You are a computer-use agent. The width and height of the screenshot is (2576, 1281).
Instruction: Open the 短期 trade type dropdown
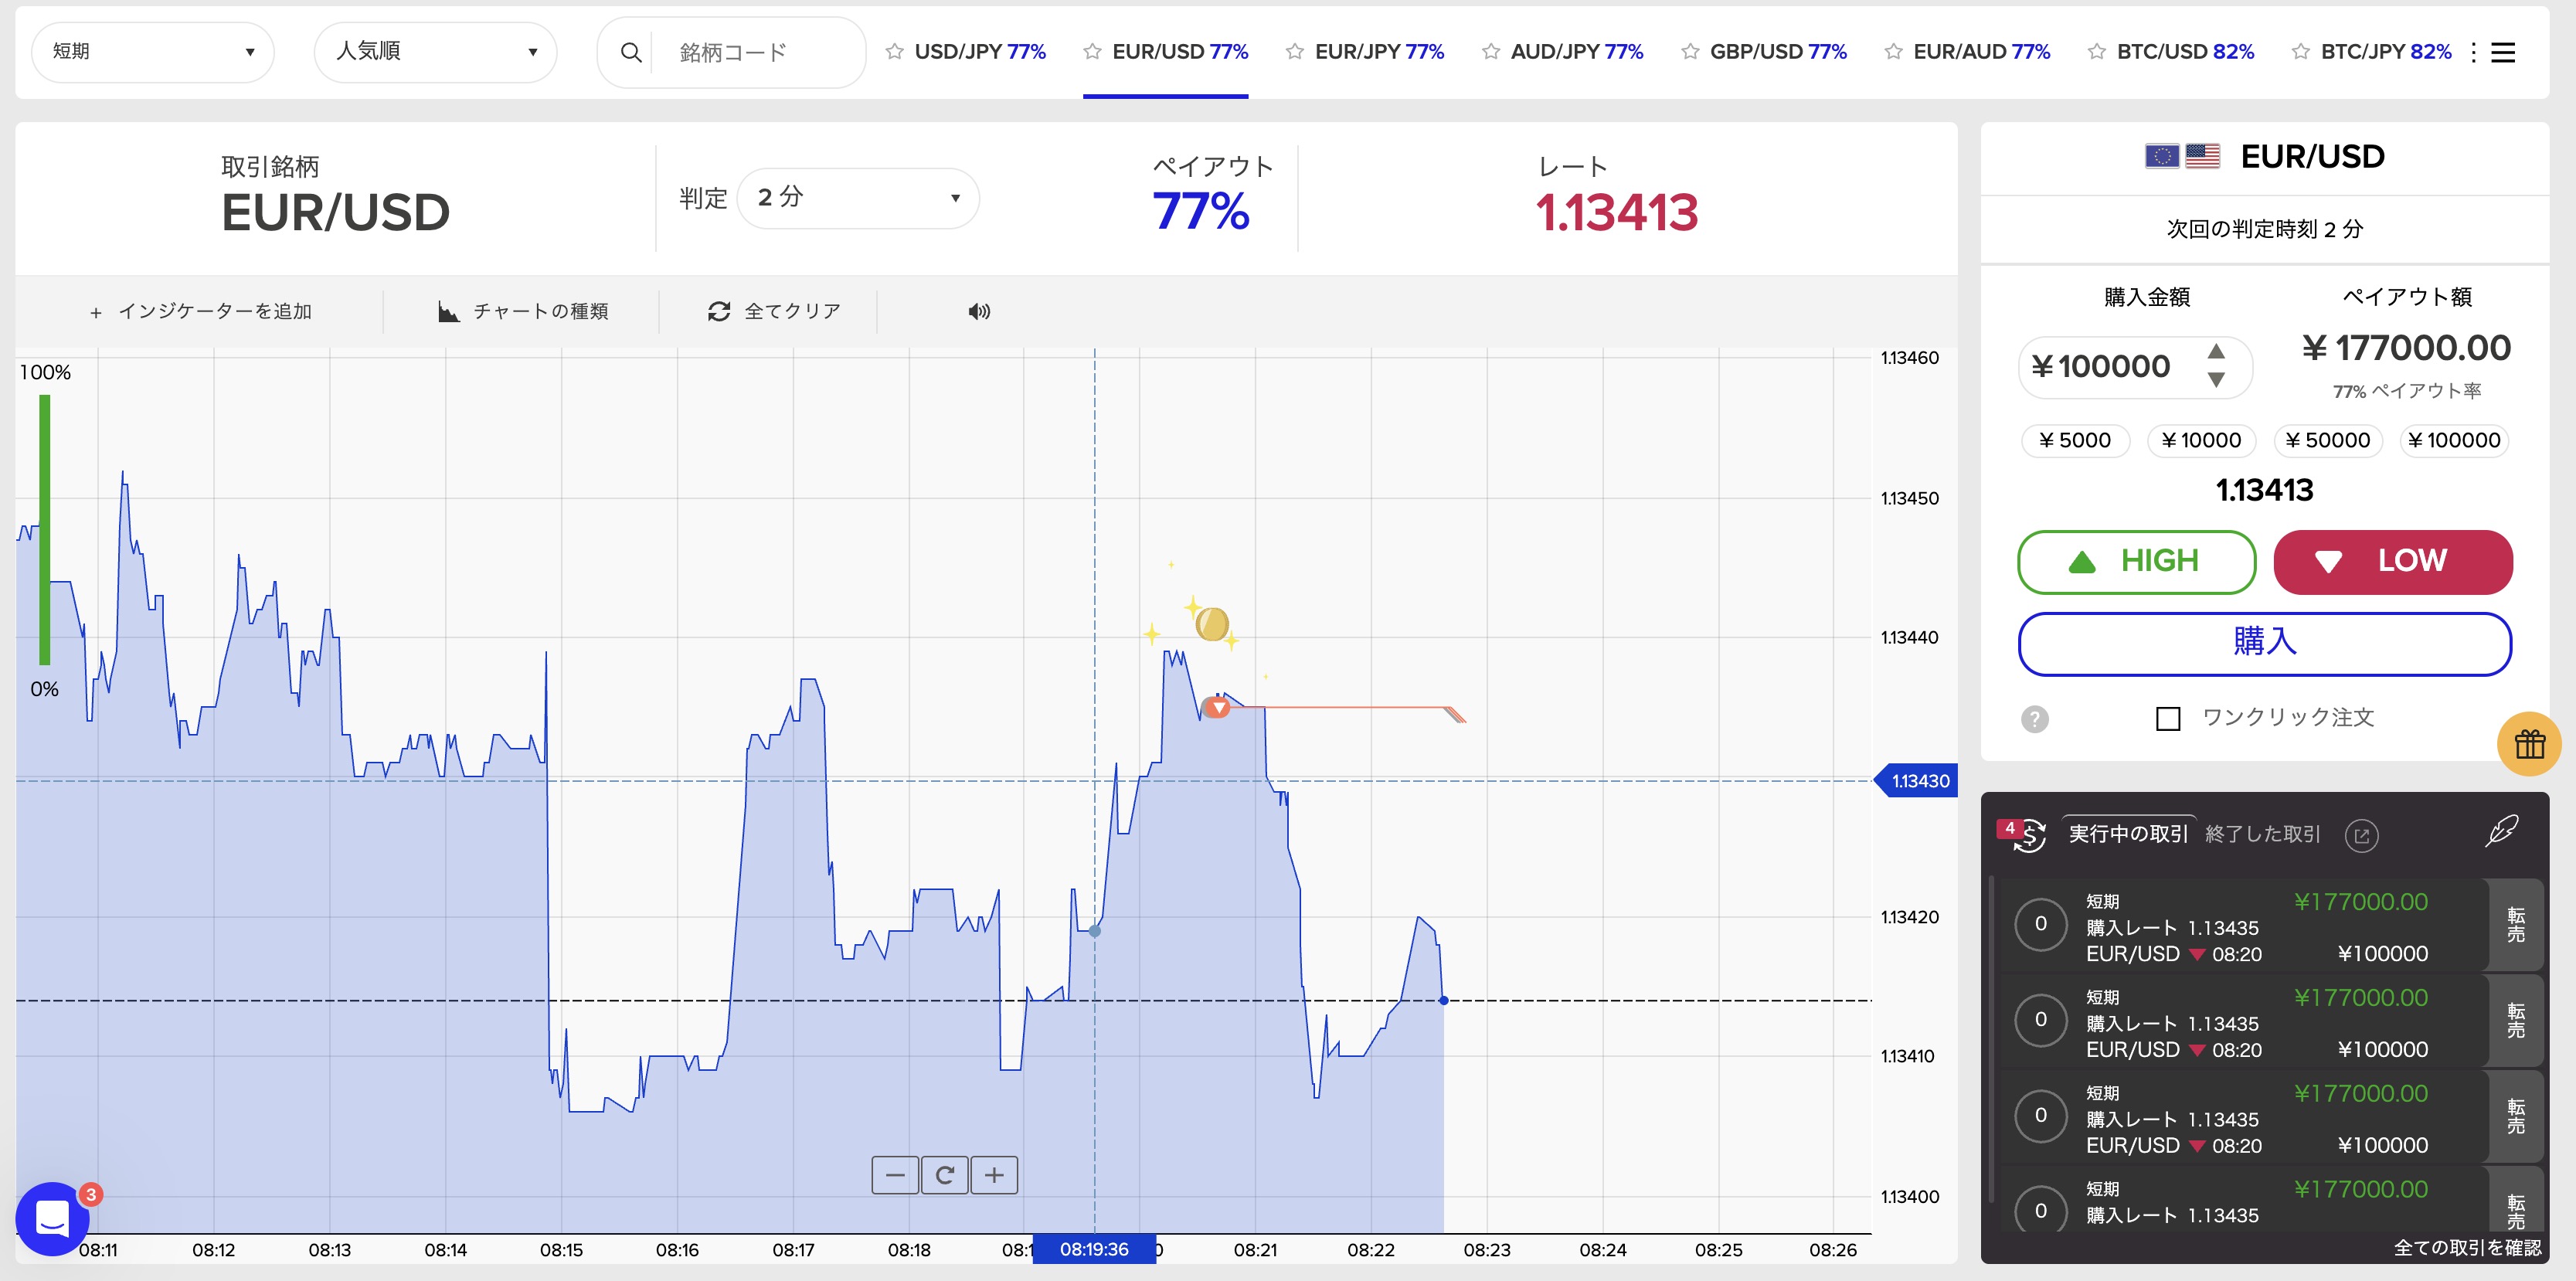pos(153,52)
